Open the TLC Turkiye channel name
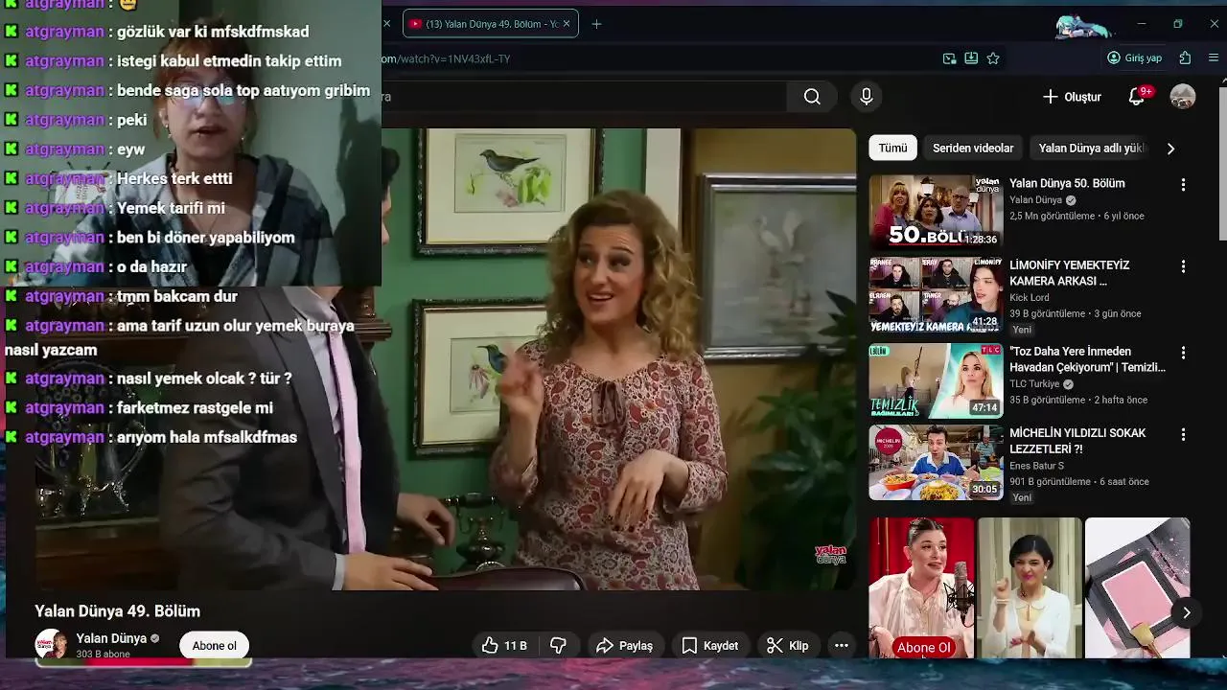 (1034, 384)
